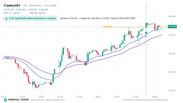Click the 'EMA 40 332.18' legend entry
Image resolution: width=183 pixels, height=103 pixels.
pos(37,13)
